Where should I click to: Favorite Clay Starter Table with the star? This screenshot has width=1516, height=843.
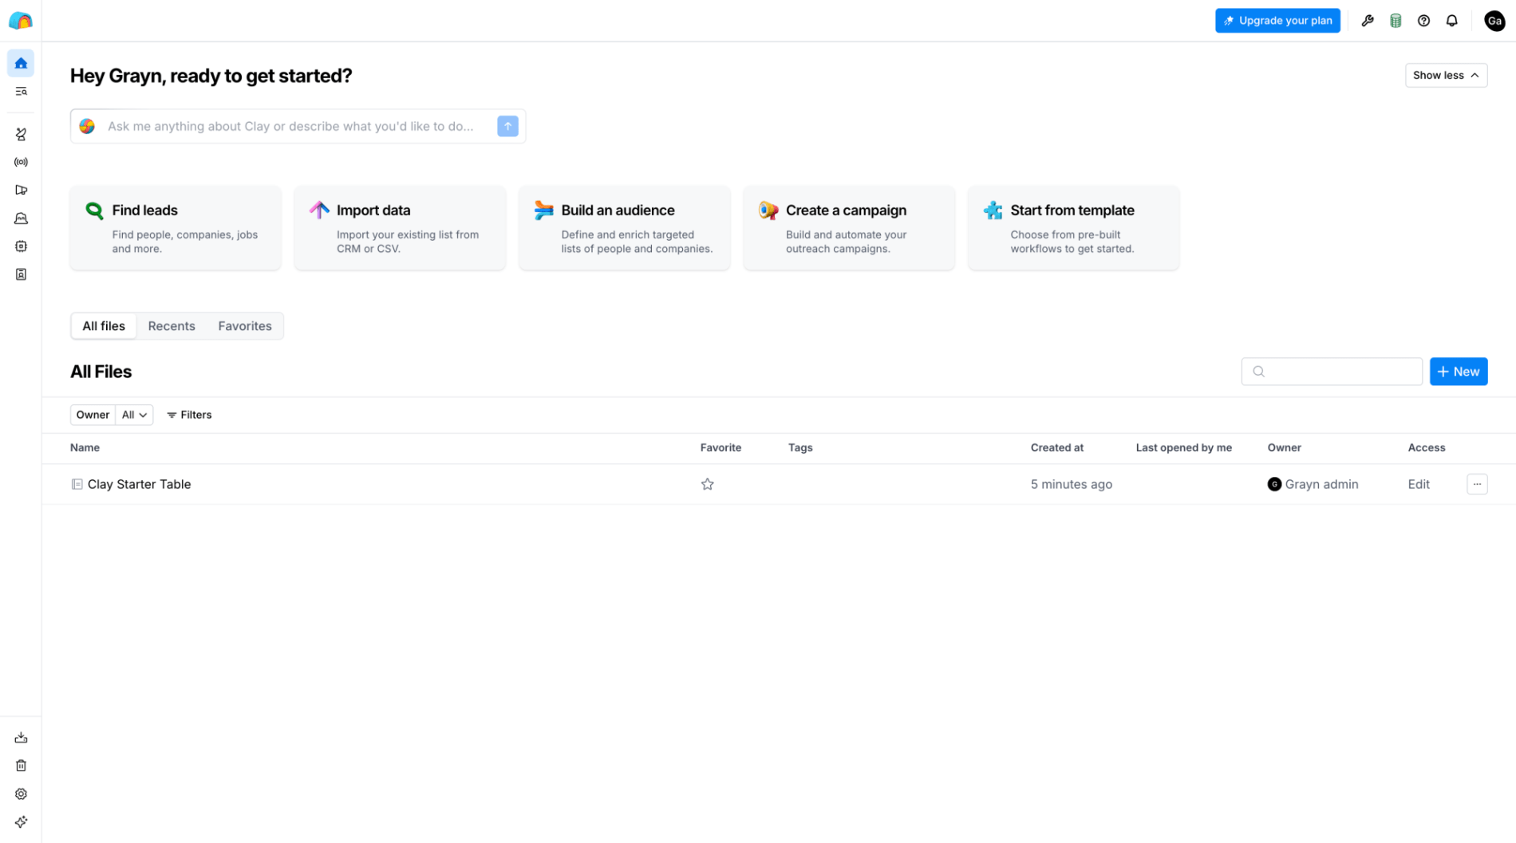click(707, 484)
